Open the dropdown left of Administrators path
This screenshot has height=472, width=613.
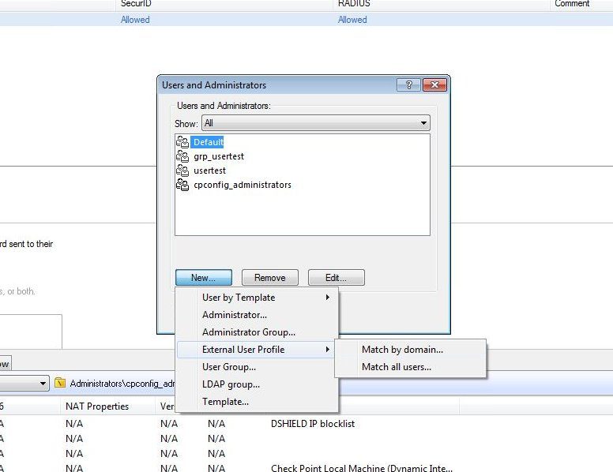[43, 384]
